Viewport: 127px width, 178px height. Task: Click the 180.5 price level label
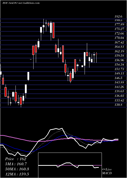pos(118,20)
